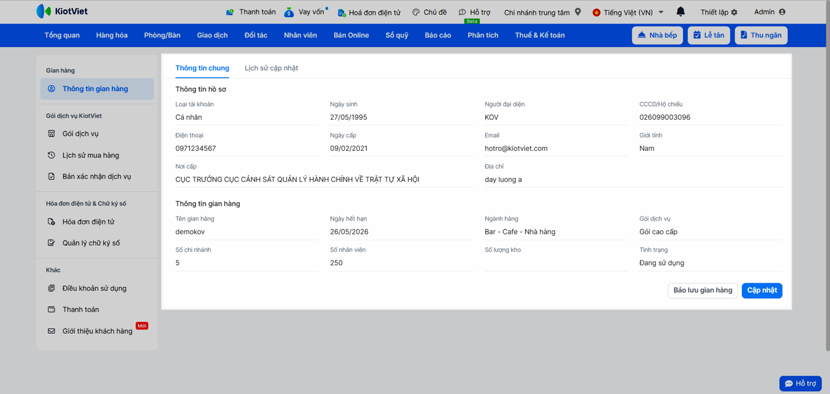830x394 pixels.
Task: Click the Admin user name label
Action: [764, 12]
